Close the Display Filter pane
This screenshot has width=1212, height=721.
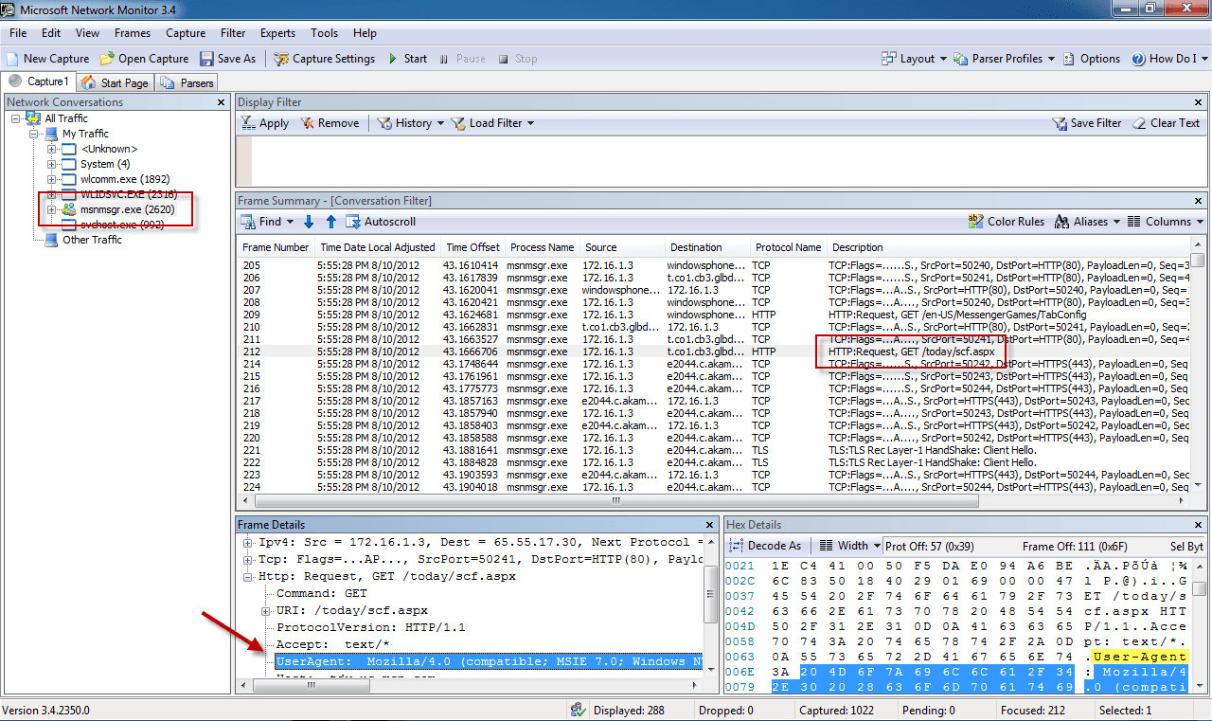1199,101
